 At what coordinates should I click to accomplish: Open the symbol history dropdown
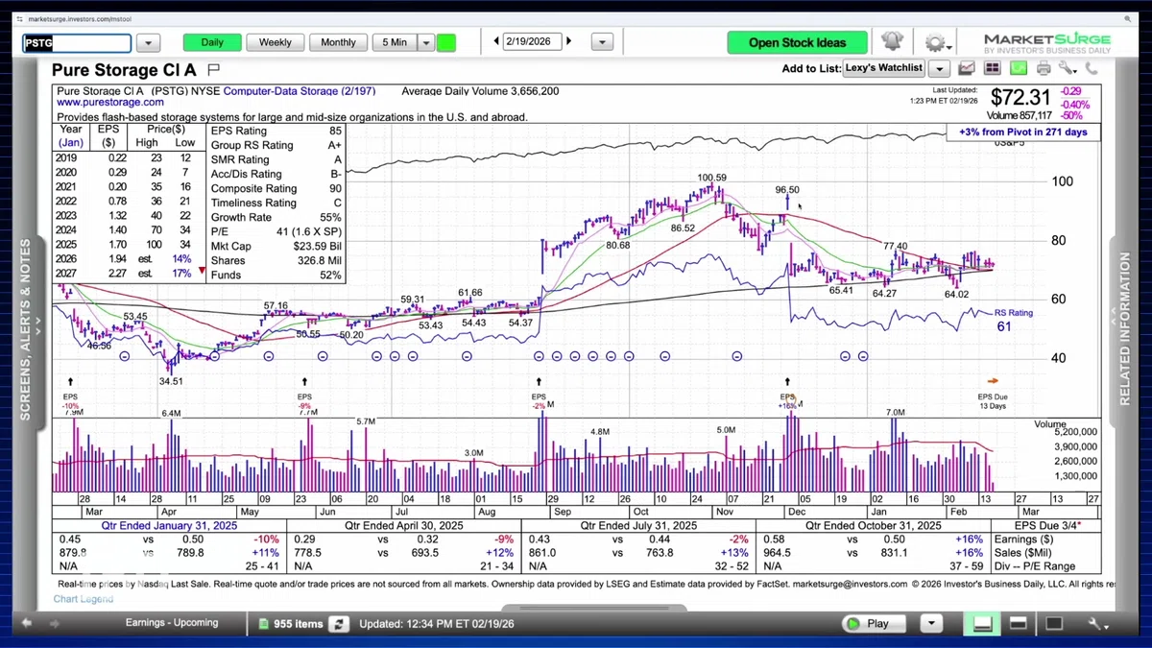point(148,42)
